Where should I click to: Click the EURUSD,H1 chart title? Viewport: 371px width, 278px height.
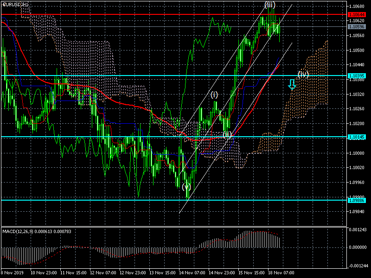pos(15,4)
